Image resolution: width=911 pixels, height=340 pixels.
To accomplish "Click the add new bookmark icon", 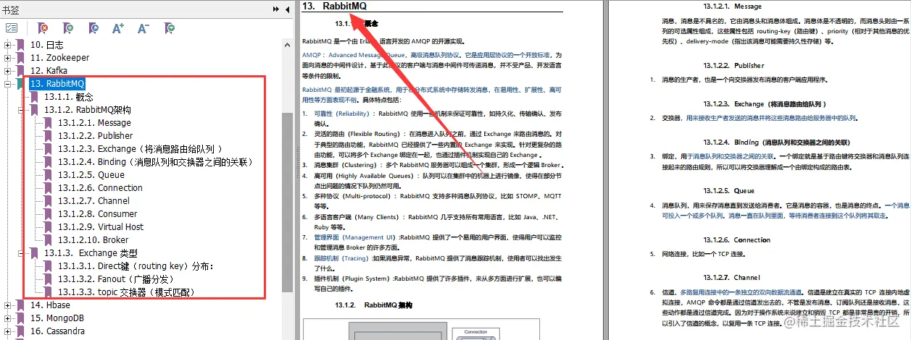I will (67, 28).
